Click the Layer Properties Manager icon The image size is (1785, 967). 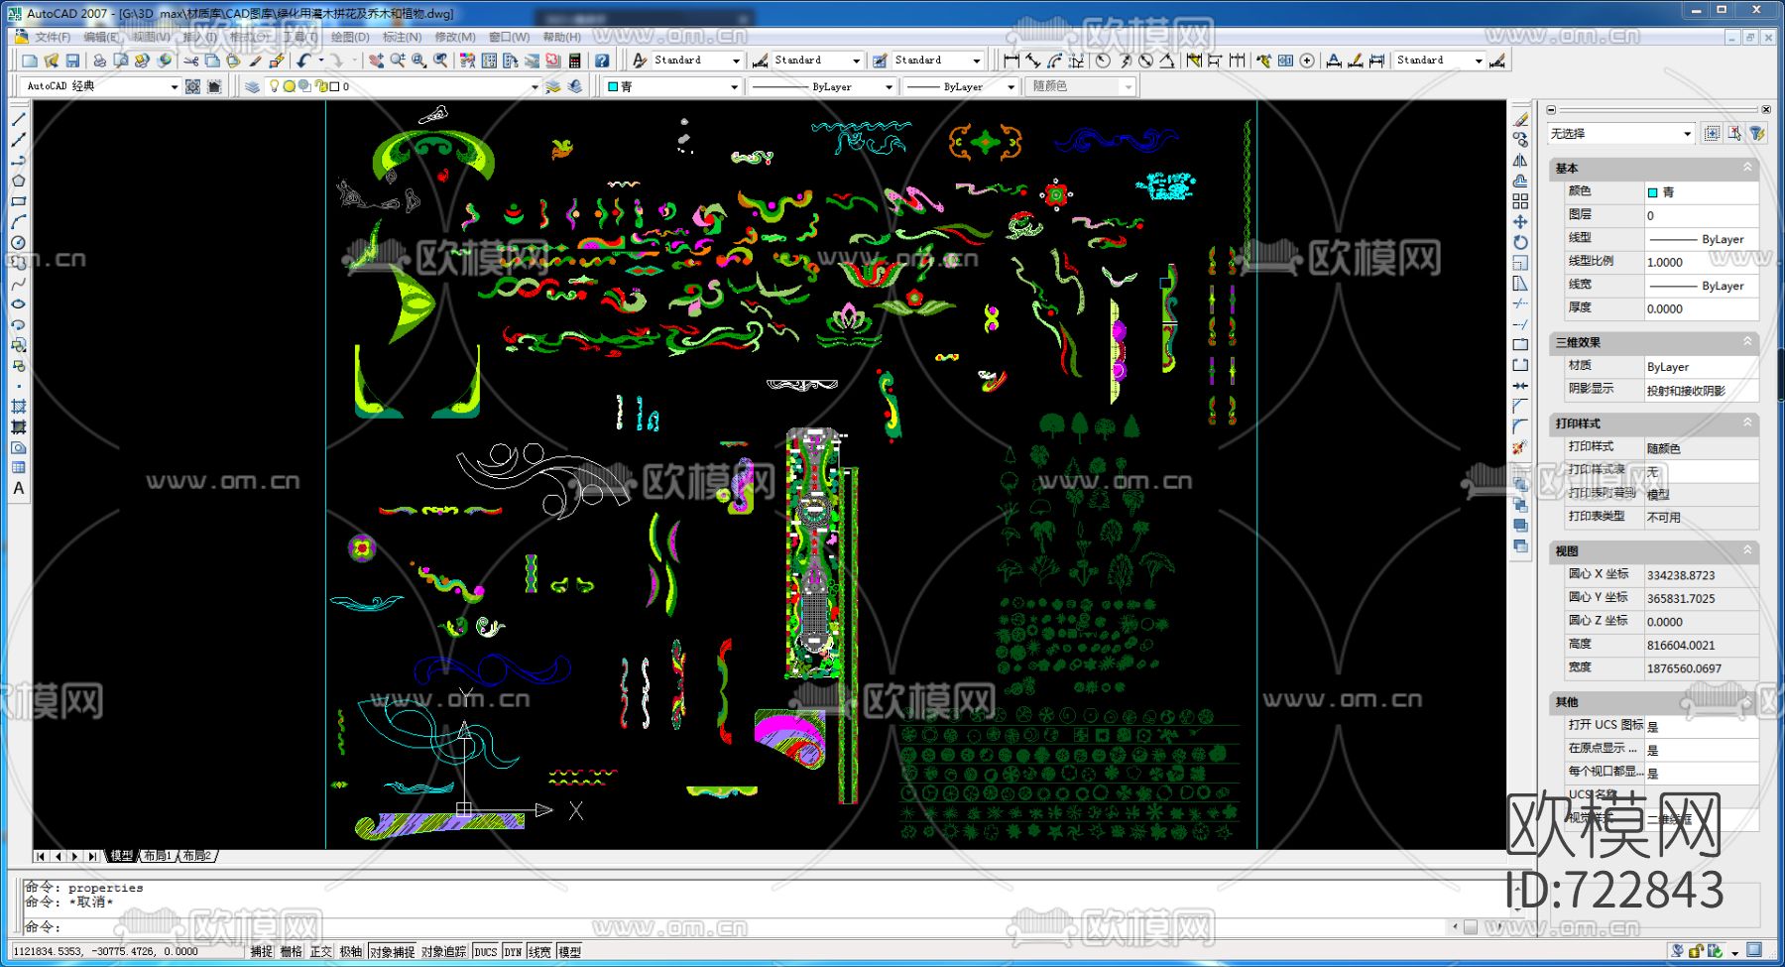[x=252, y=86]
